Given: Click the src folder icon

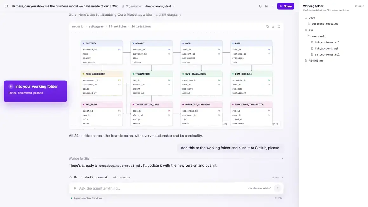Looking at the screenshot, I should (x=306, y=30).
